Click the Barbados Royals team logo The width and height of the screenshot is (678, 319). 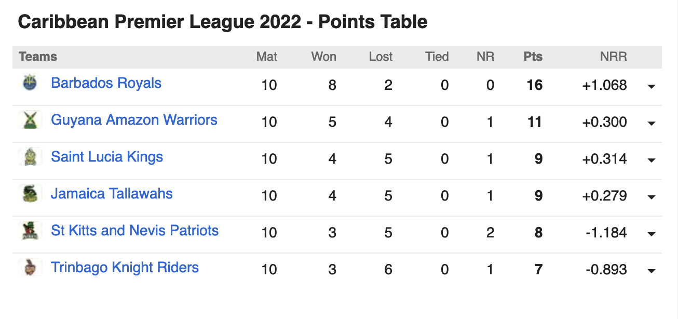30,83
